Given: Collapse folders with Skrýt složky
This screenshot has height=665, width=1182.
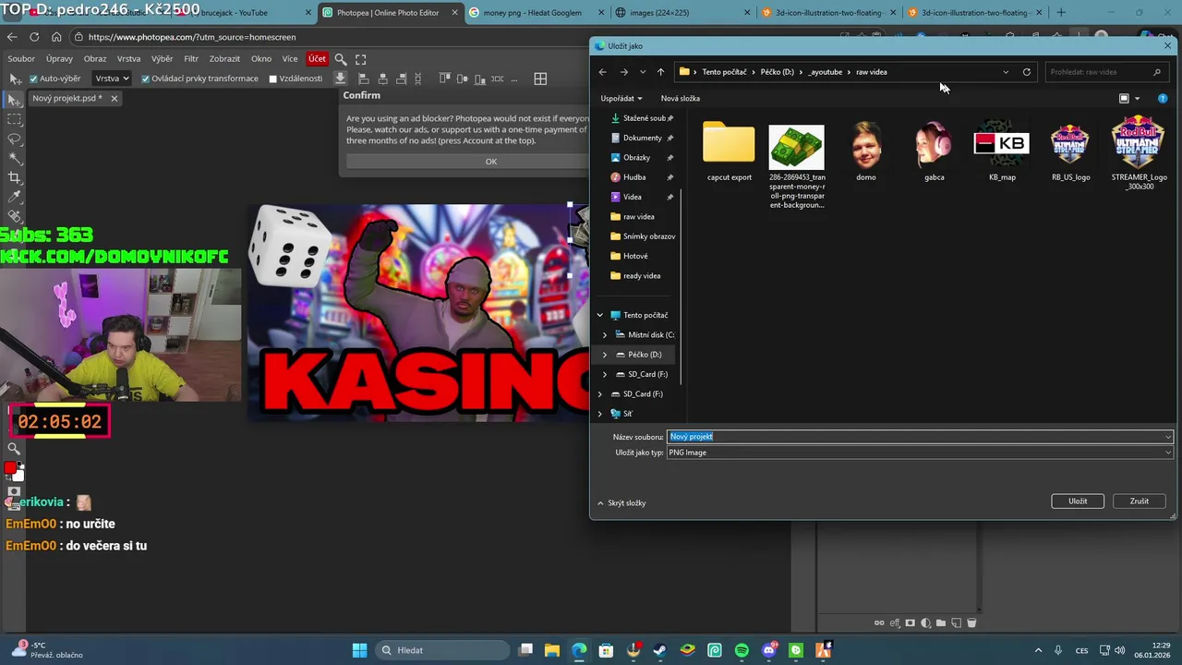Looking at the screenshot, I should pos(621,503).
